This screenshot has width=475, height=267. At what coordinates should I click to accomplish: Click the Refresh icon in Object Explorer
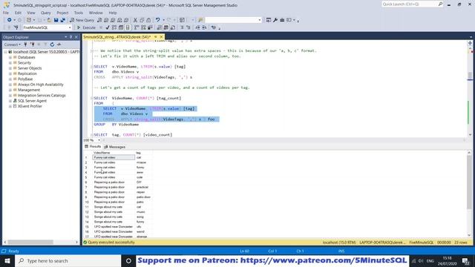[x=52, y=44]
